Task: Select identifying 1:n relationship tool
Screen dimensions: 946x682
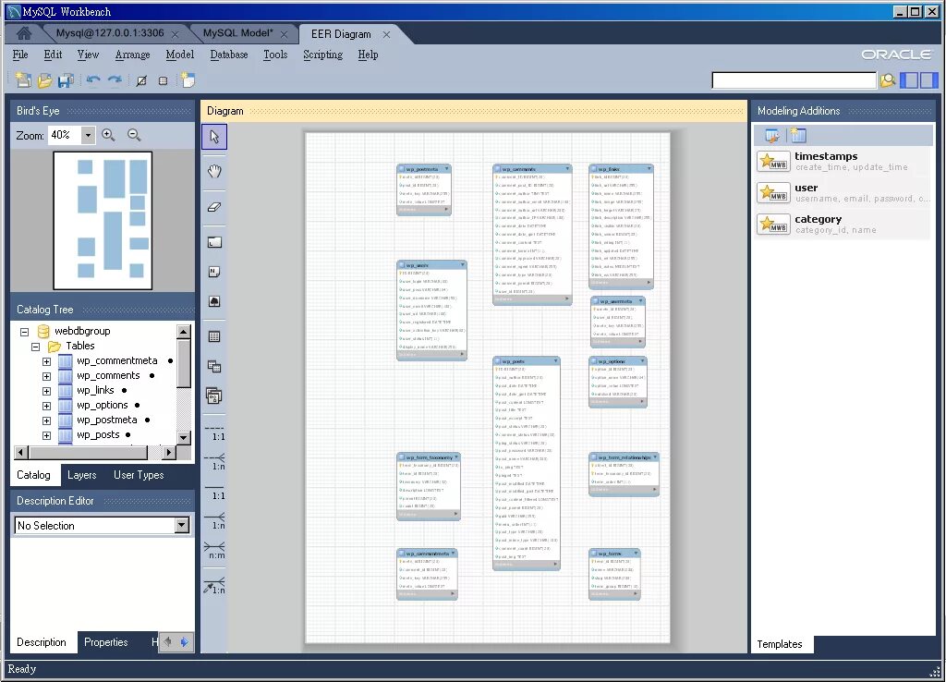Action: (x=214, y=522)
